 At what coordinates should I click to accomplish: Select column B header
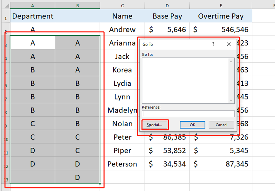(x=78, y=6)
